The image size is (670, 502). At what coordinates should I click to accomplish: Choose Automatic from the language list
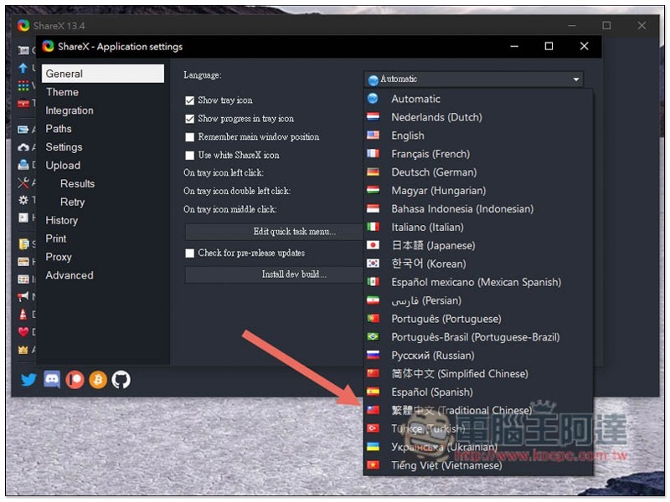tap(478, 99)
